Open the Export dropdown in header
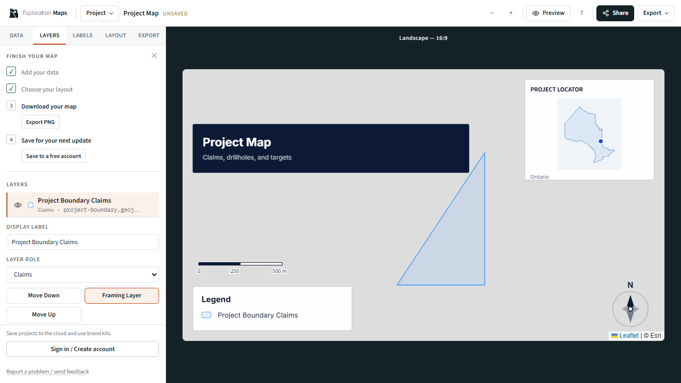The image size is (681, 383). click(657, 13)
